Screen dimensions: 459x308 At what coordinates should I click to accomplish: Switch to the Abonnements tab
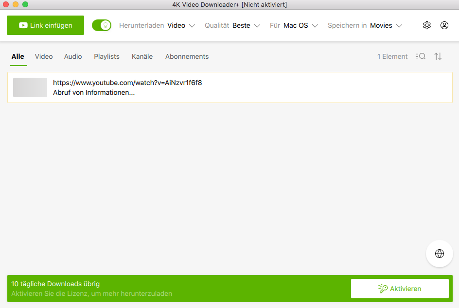(187, 56)
